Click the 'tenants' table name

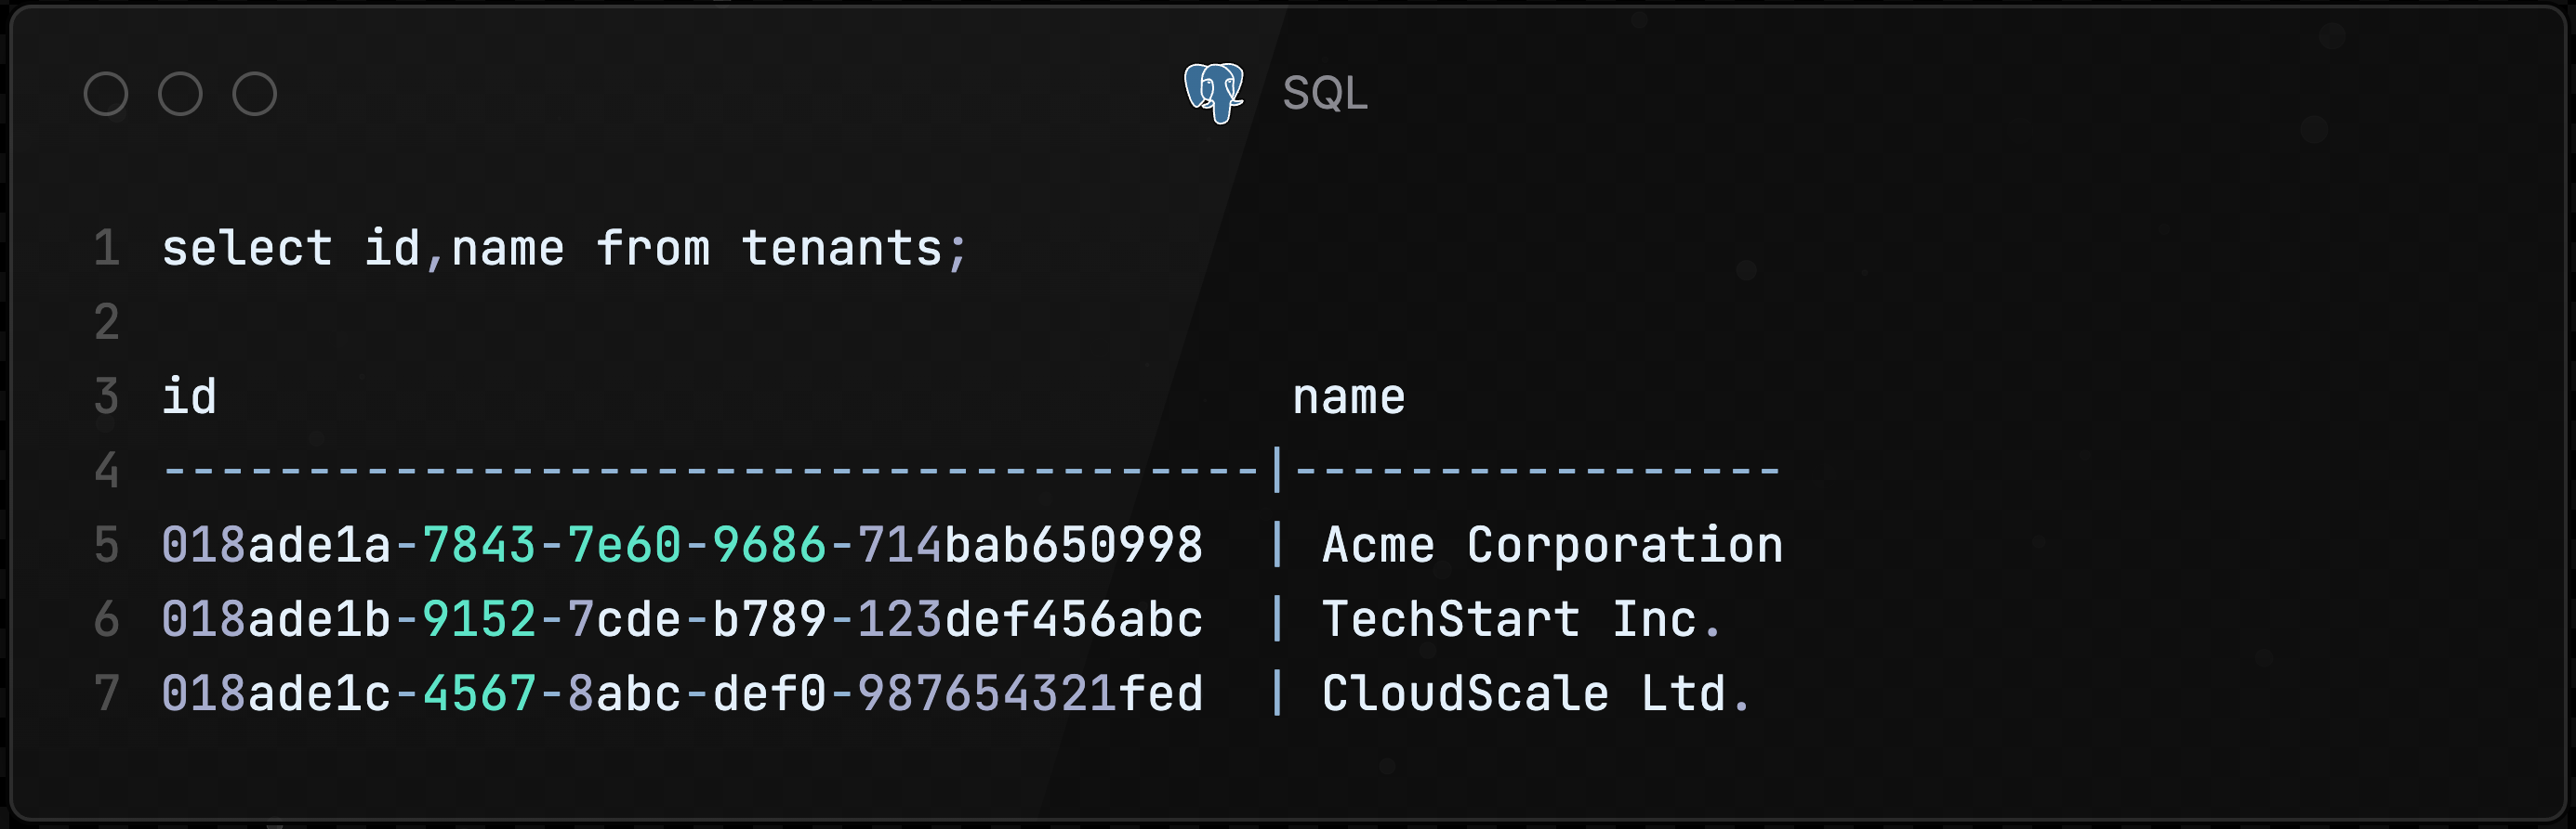point(842,249)
